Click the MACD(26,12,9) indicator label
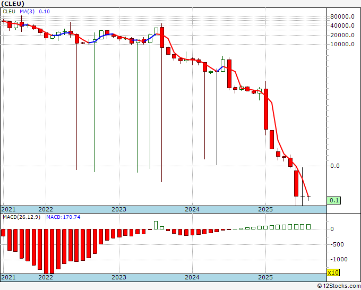This screenshot has height=290, width=361. 21,217
